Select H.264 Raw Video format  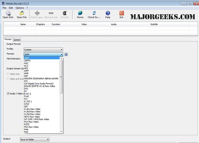click(42, 114)
